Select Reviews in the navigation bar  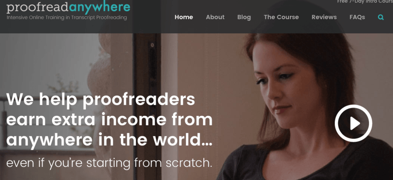[x=324, y=17]
